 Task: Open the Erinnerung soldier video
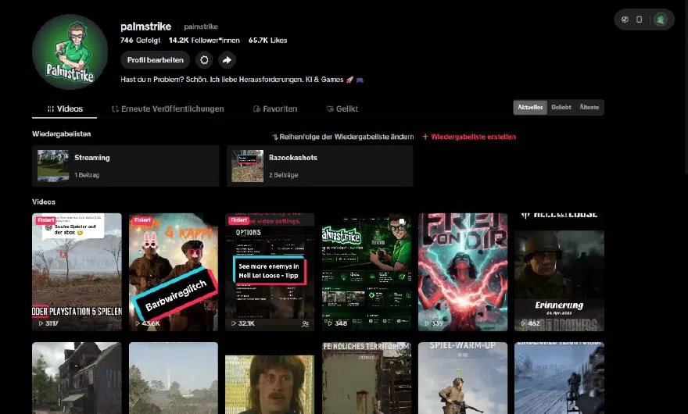pyautogui.click(x=560, y=272)
